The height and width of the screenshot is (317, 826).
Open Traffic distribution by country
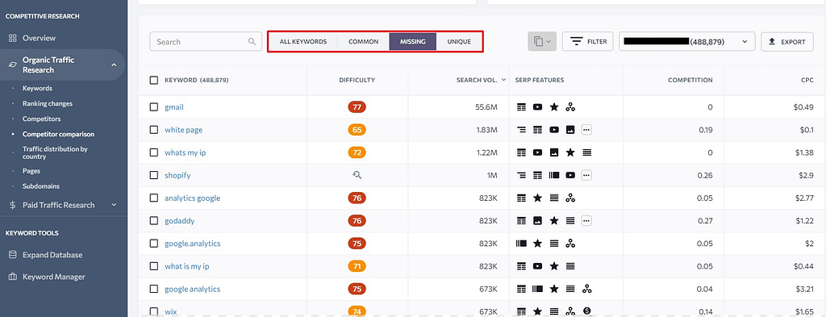[55, 152]
